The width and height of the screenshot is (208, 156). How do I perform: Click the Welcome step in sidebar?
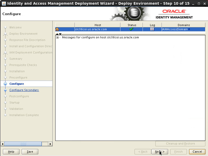(x=15, y=27)
